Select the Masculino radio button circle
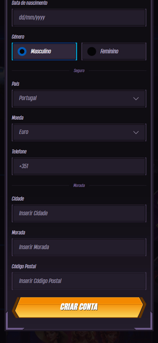This screenshot has height=343, width=158. click(22, 52)
